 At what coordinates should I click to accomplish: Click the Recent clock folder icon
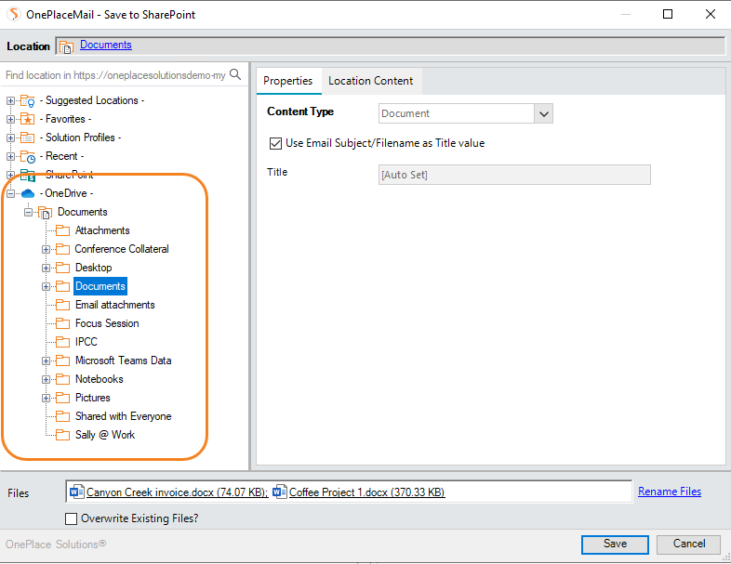tap(28, 156)
